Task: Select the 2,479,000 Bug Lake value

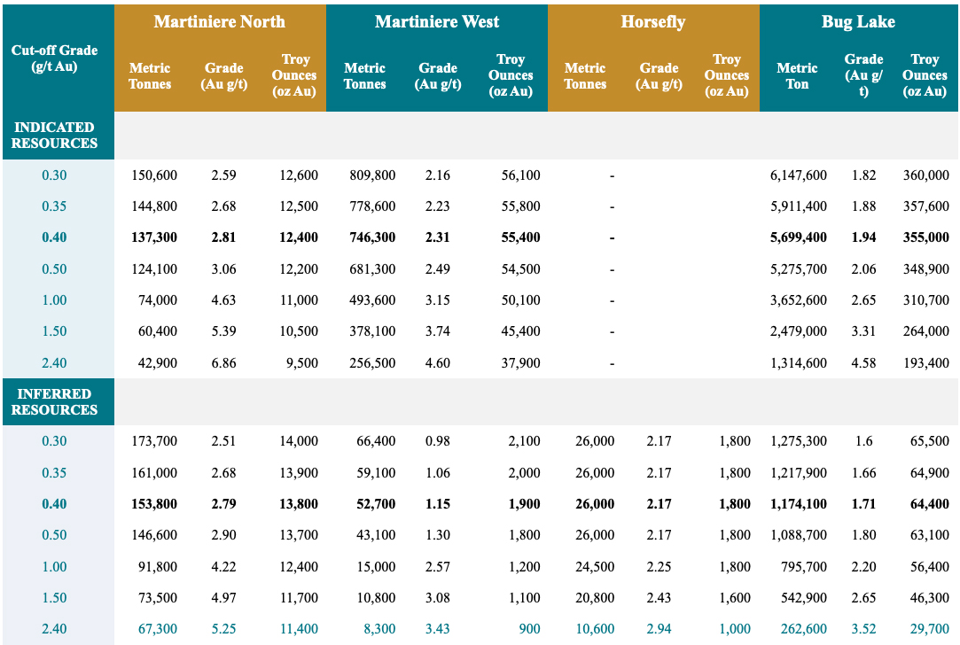Action: (x=799, y=331)
